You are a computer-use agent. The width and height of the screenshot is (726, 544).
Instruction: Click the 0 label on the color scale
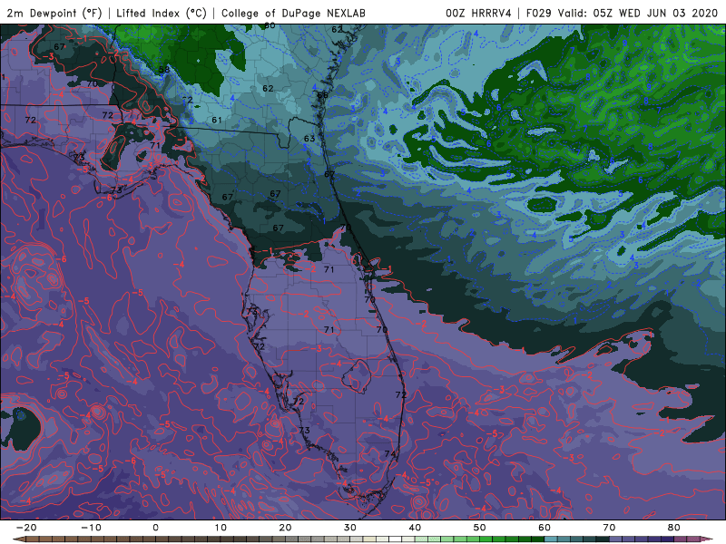(x=155, y=528)
